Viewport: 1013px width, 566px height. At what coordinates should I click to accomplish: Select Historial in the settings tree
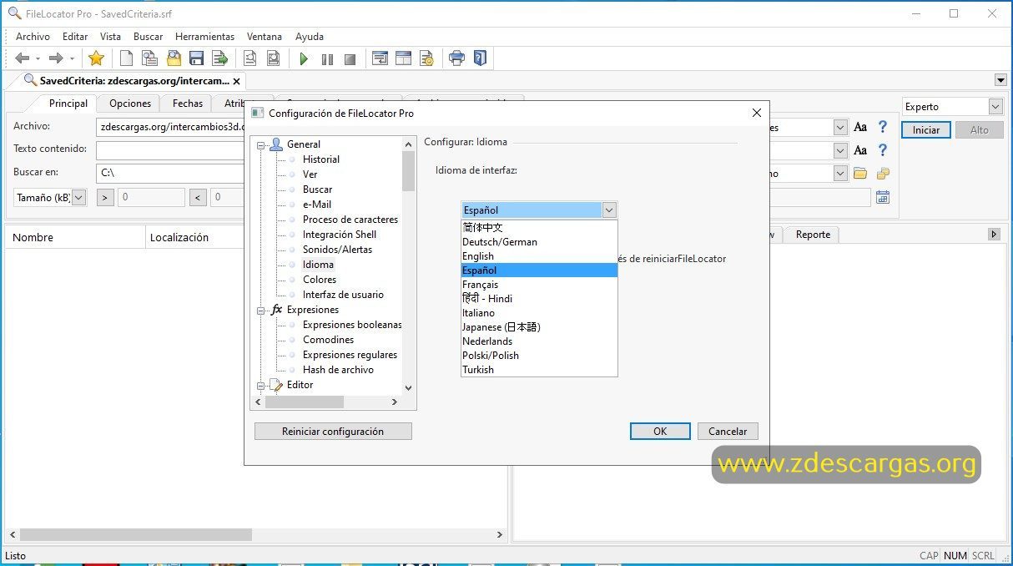[321, 159]
